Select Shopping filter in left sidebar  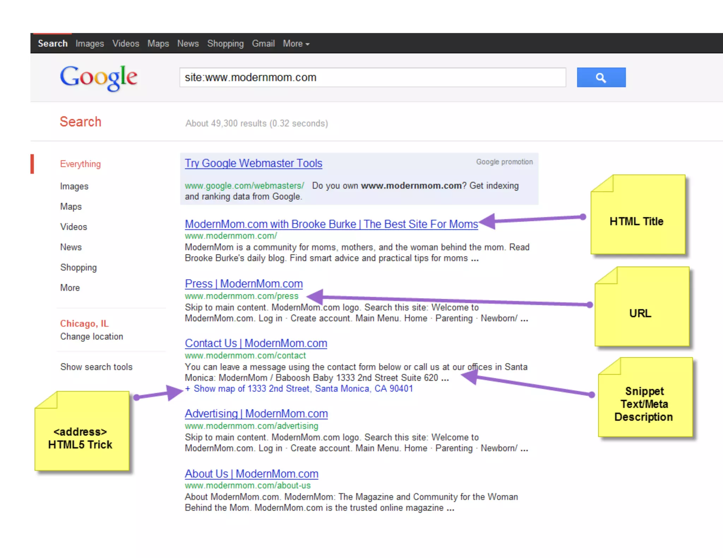click(78, 268)
